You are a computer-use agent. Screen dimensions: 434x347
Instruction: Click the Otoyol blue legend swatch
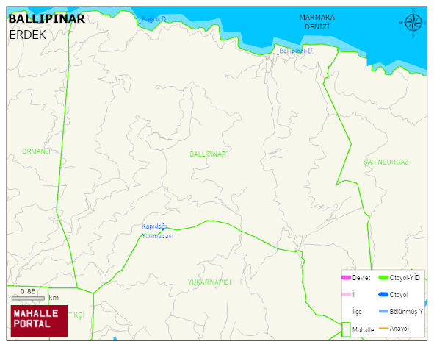click(x=383, y=294)
